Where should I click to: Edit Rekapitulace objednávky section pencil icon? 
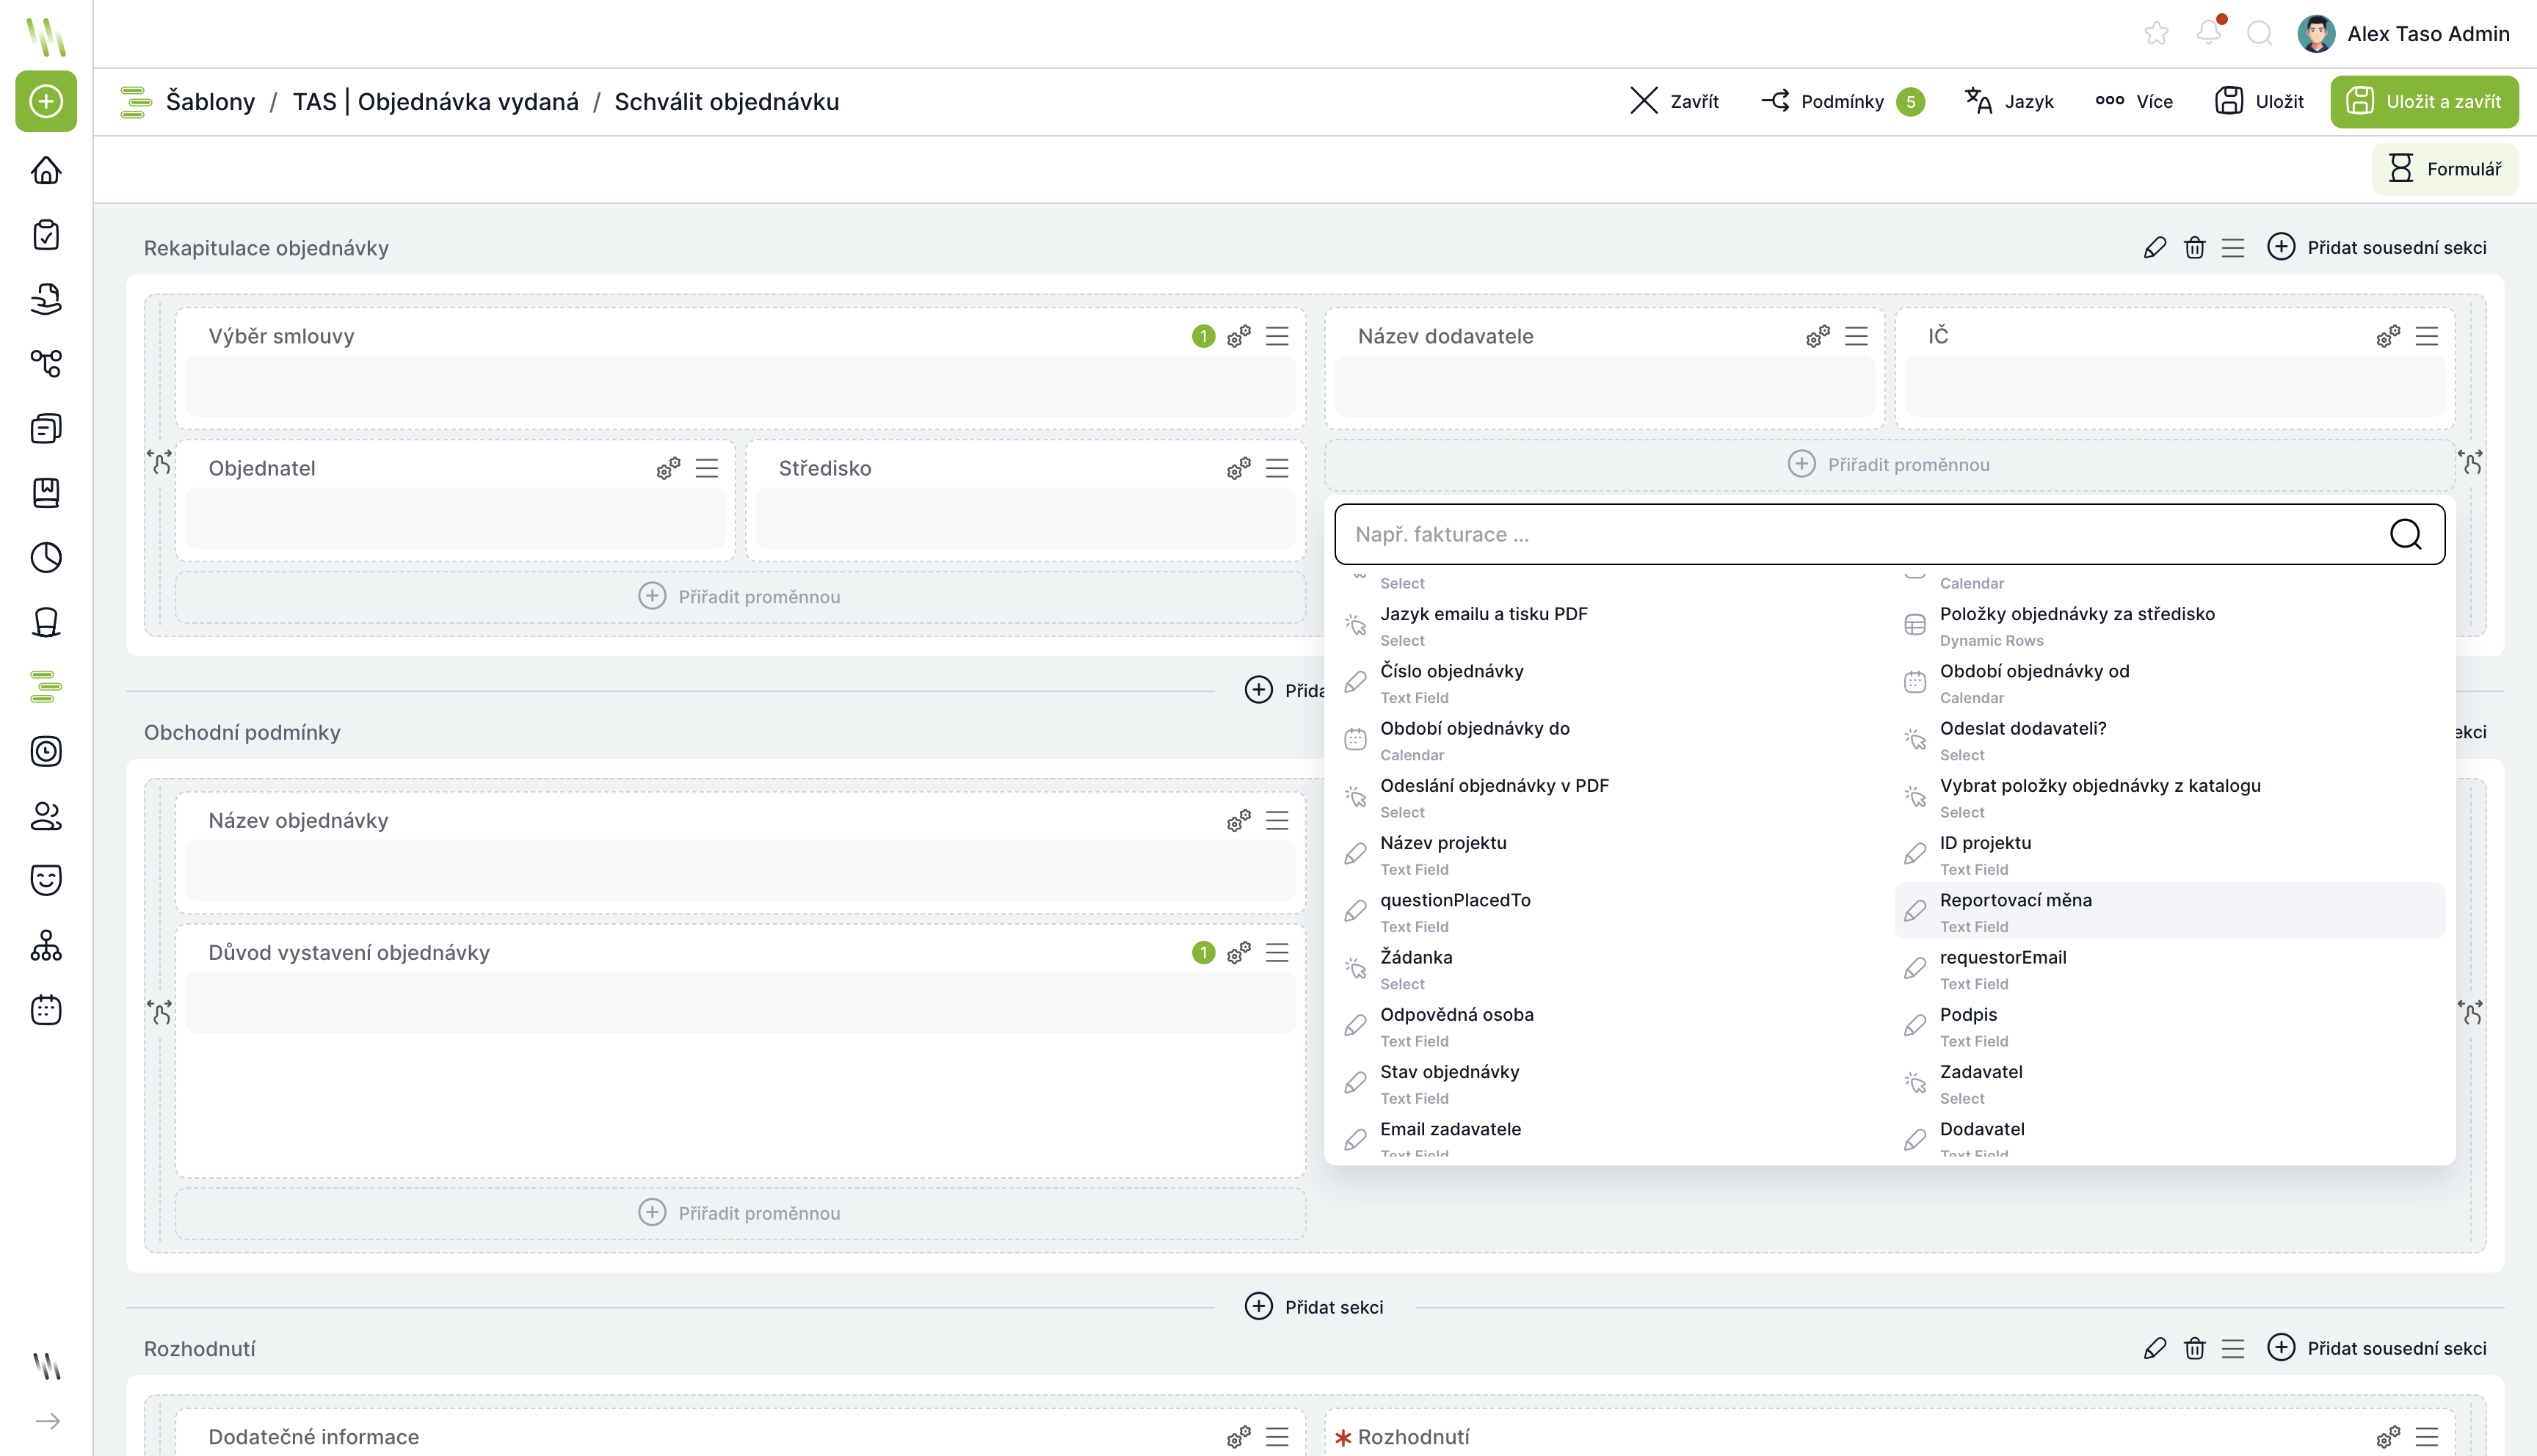coord(2155,247)
